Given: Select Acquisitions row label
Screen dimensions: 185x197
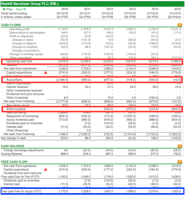Looking at the screenshot, I should (x=14, y=80).
